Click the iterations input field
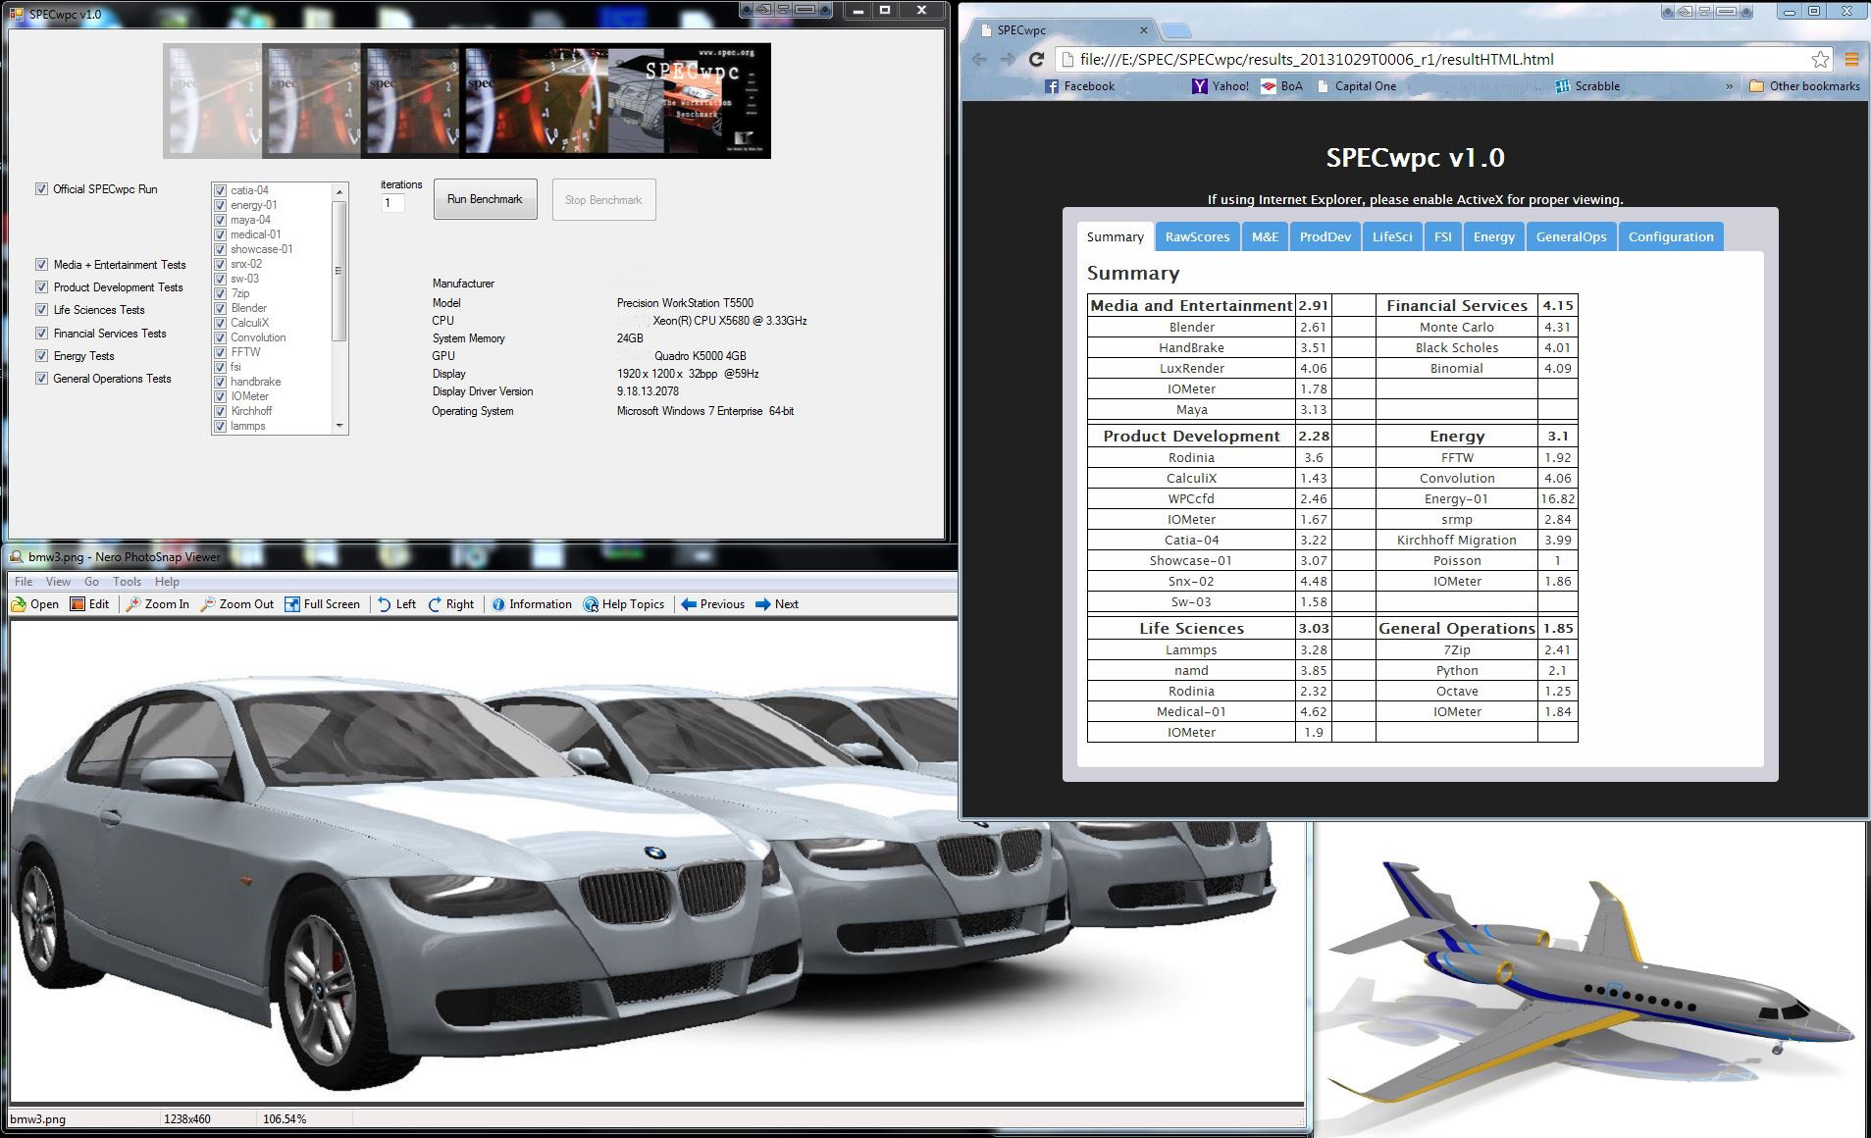Viewport: 1871px width, 1138px height. pos(392,203)
